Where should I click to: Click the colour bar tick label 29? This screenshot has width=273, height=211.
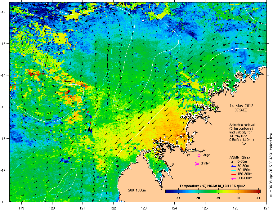[x=218, y=198]
